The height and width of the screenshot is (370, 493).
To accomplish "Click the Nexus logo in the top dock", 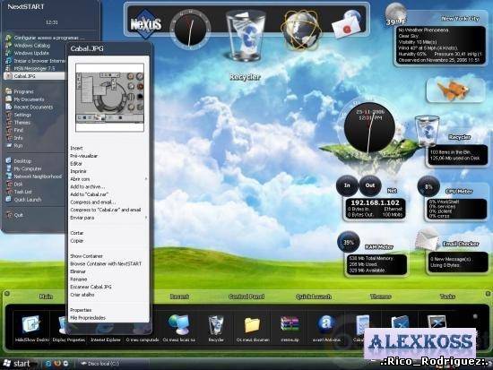I will tap(146, 24).
